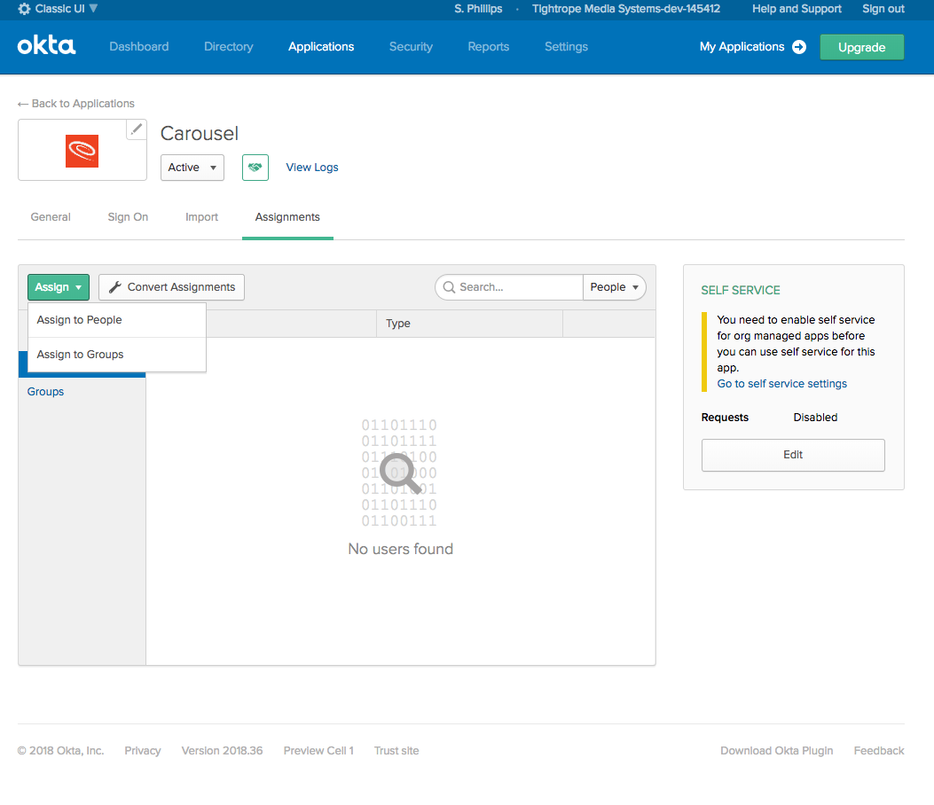
Task: Open the Trust site link
Action: pyautogui.click(x=396, y=750)
